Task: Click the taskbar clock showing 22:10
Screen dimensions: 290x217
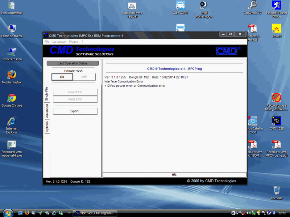Action: point(282,213)
